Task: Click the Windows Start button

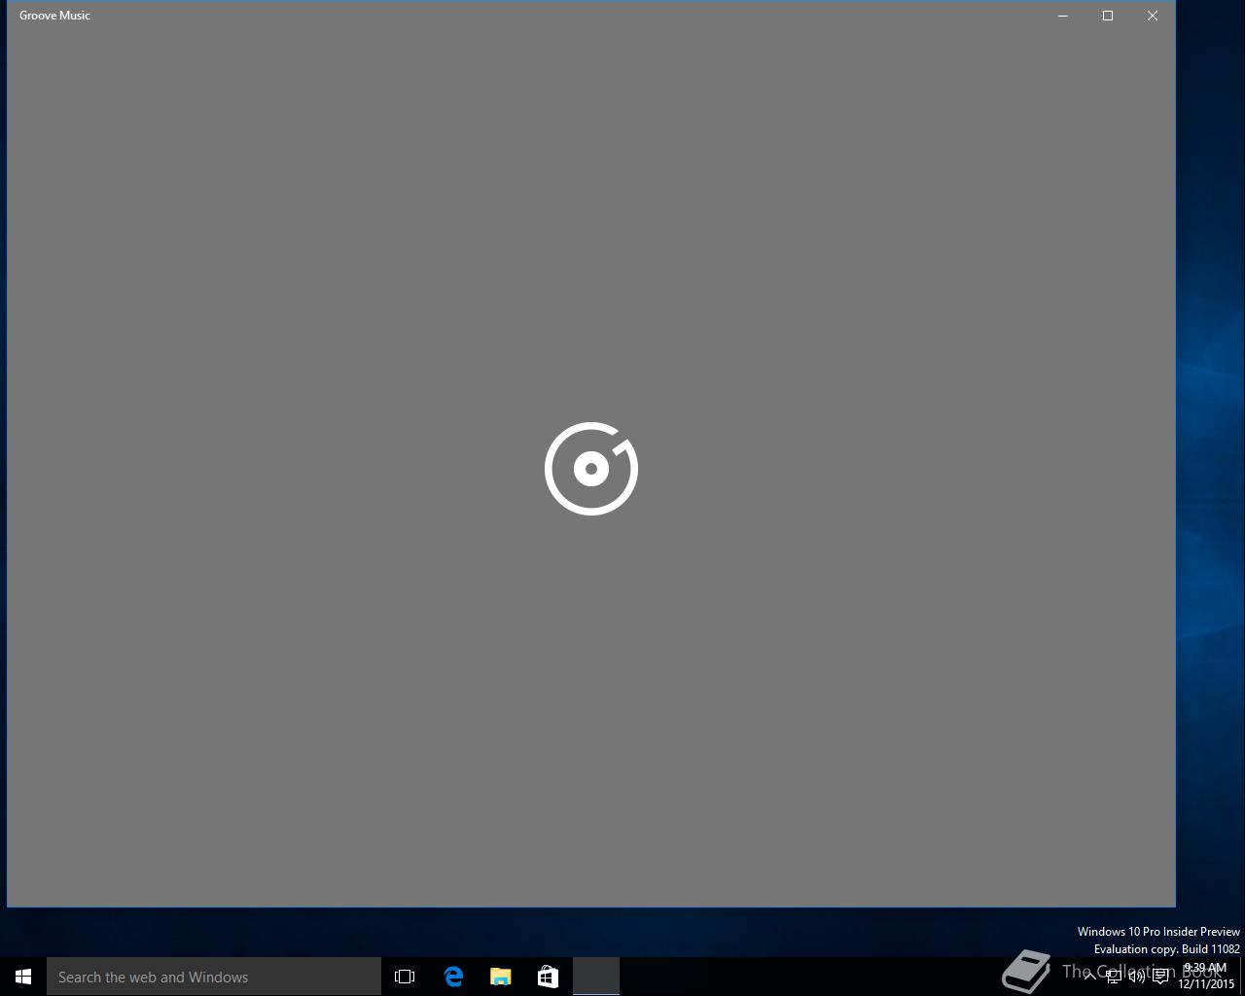Action: click(23, 977)
